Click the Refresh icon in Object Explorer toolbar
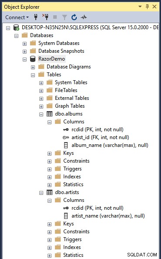The width and height of the screenshot is (161, 259). tap(74, 17)
